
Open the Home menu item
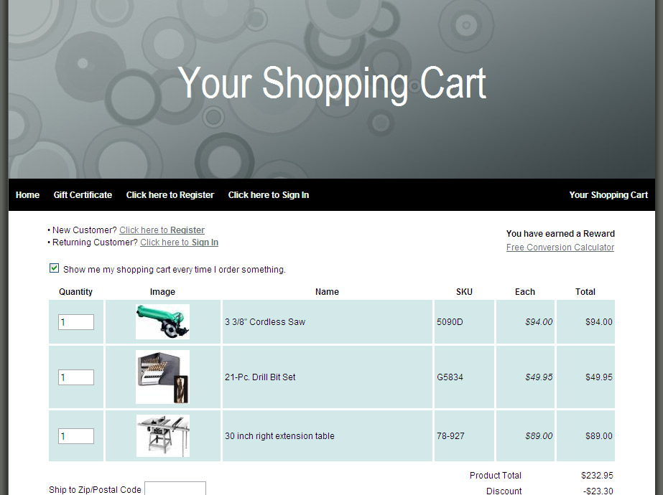coord(27,195)
